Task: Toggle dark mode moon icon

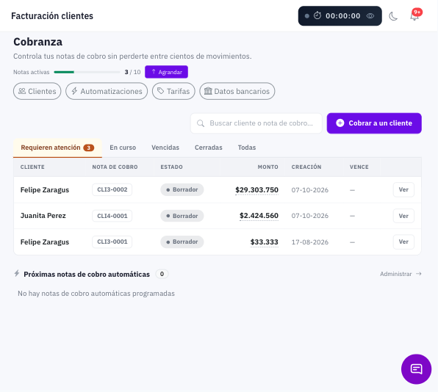Action: tap(393, 16)
